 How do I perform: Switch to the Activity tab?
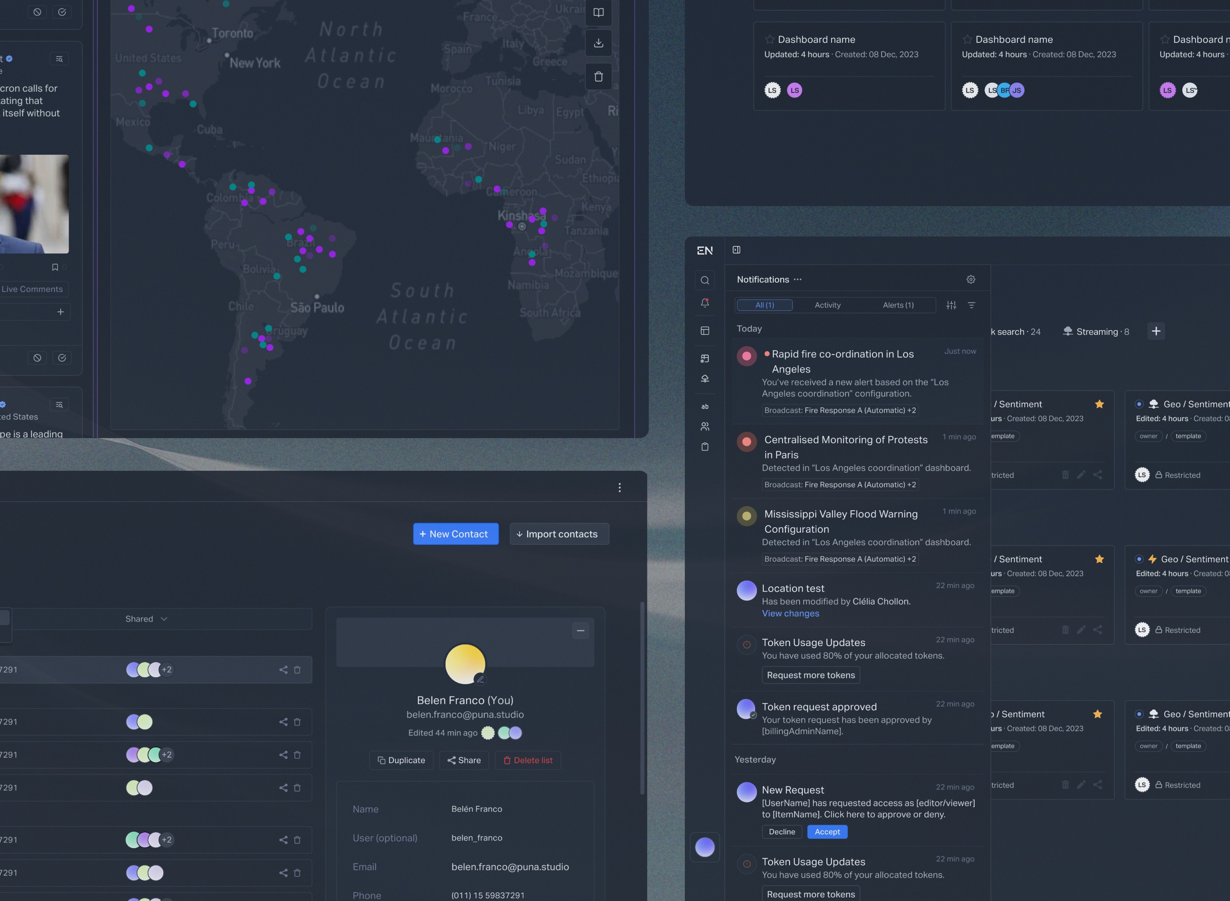point(828,305)
